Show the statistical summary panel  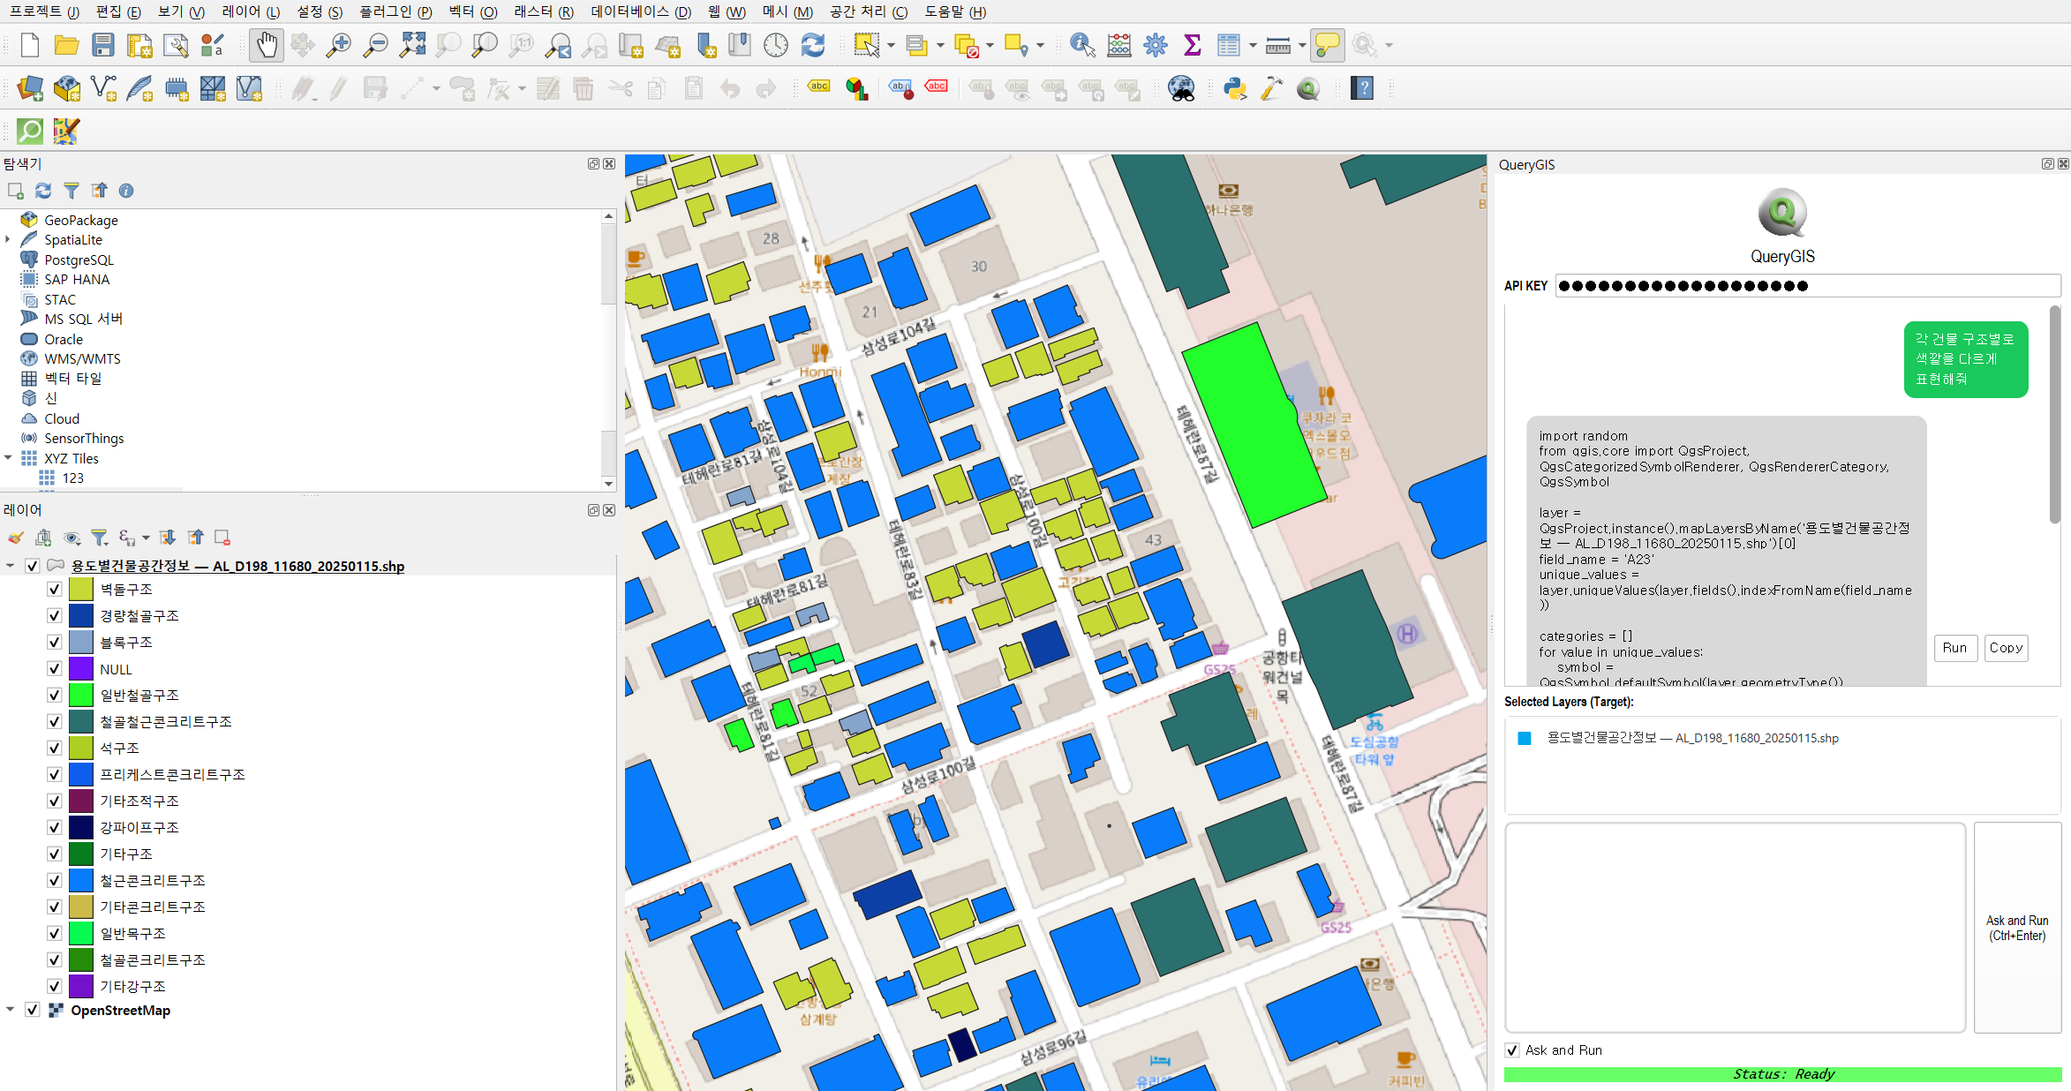pos(1192,44)
